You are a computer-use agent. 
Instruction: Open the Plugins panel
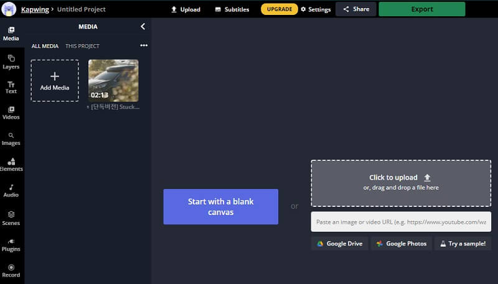[11, 244]
